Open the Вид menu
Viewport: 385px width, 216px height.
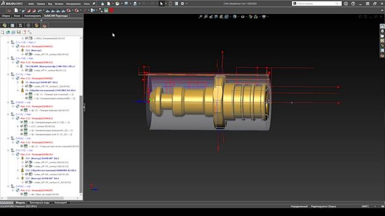point(50,4)
